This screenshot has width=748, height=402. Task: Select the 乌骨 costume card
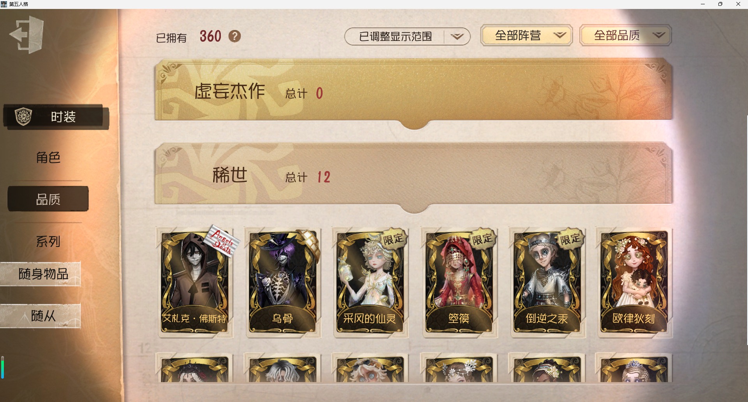point(282,282)
